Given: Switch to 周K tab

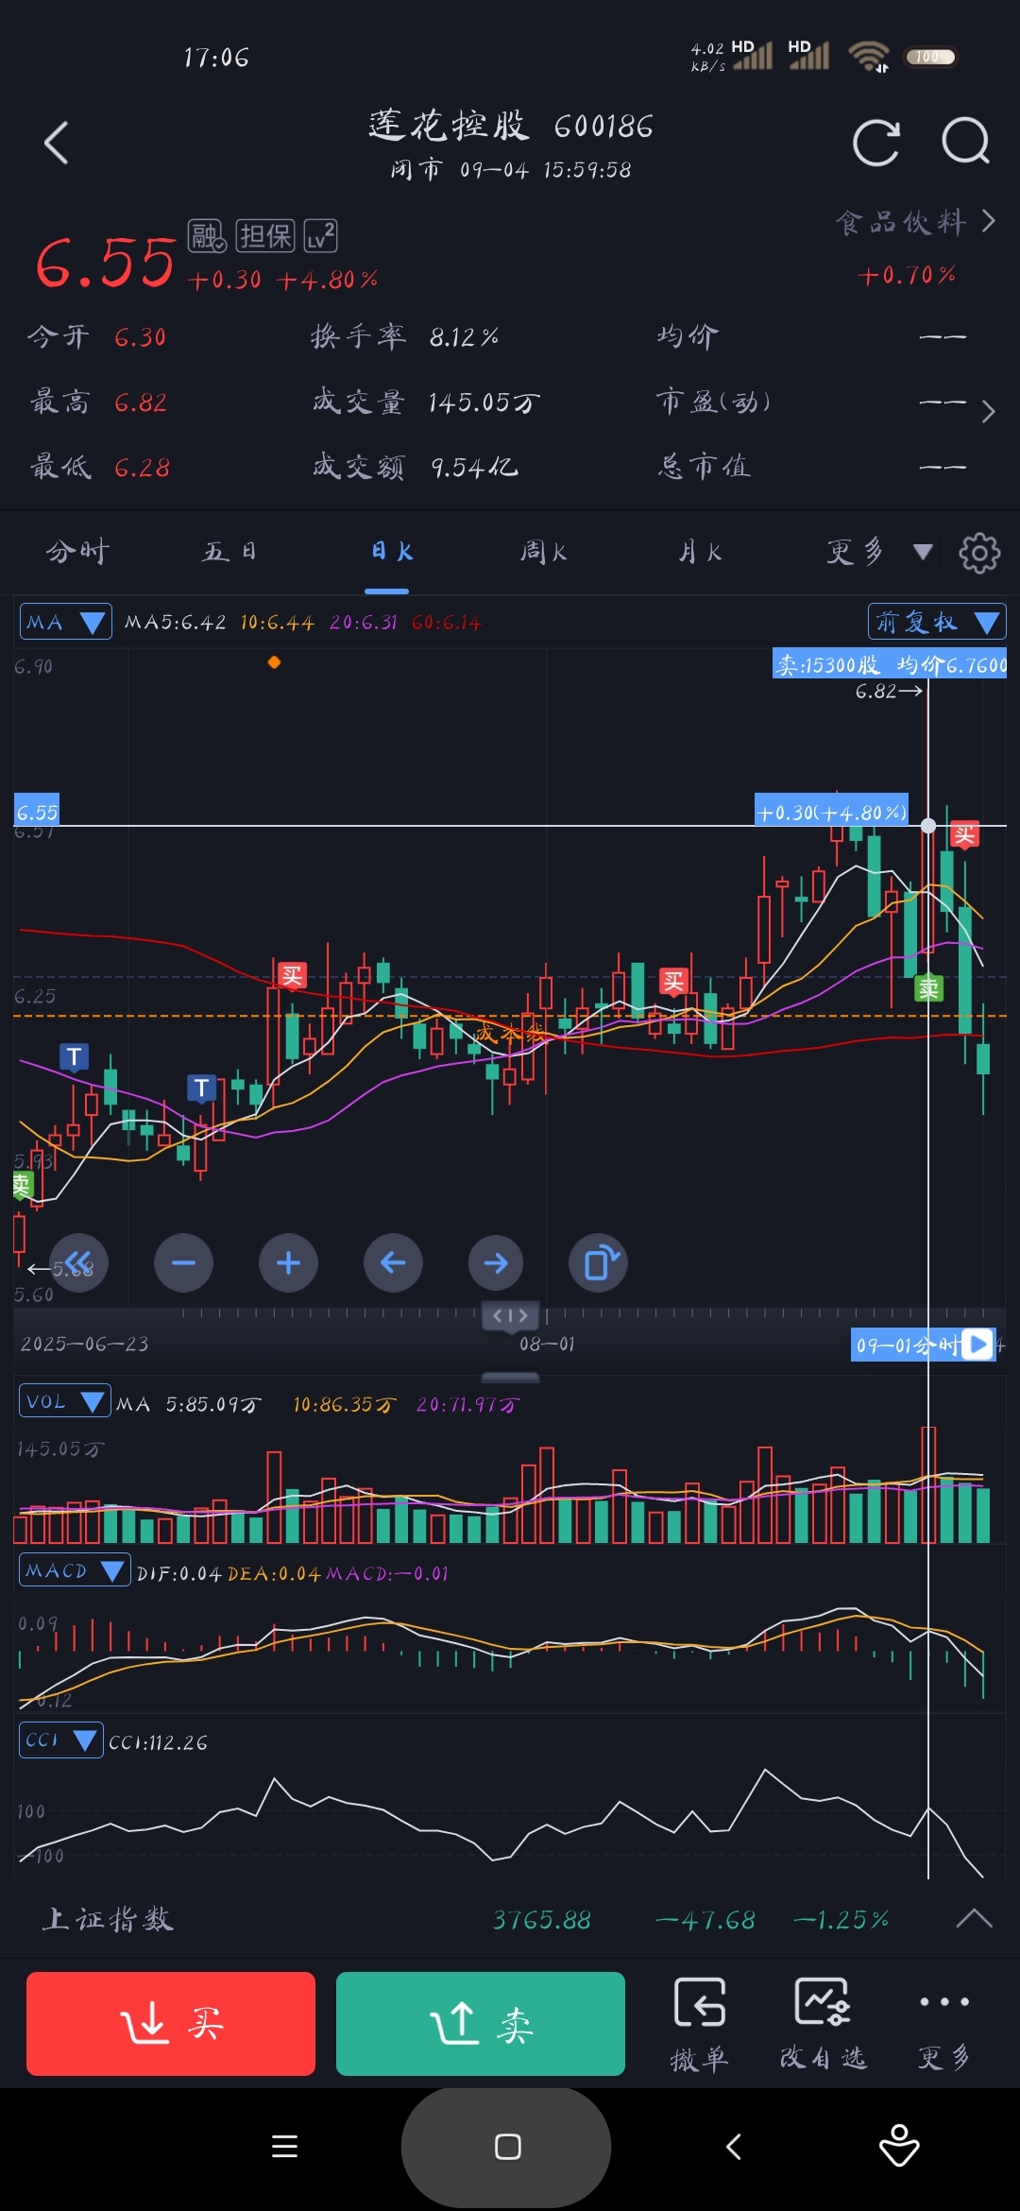Looking at the screenshot, I should tap(544, 552).
